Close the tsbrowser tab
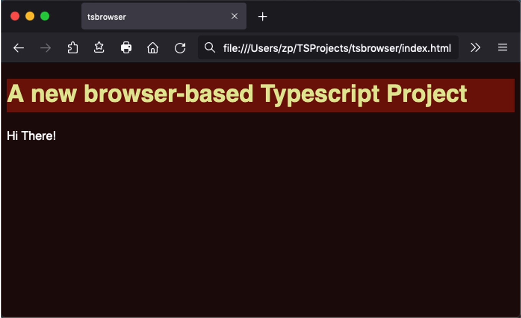521x318 pixels. pos(235,16)
